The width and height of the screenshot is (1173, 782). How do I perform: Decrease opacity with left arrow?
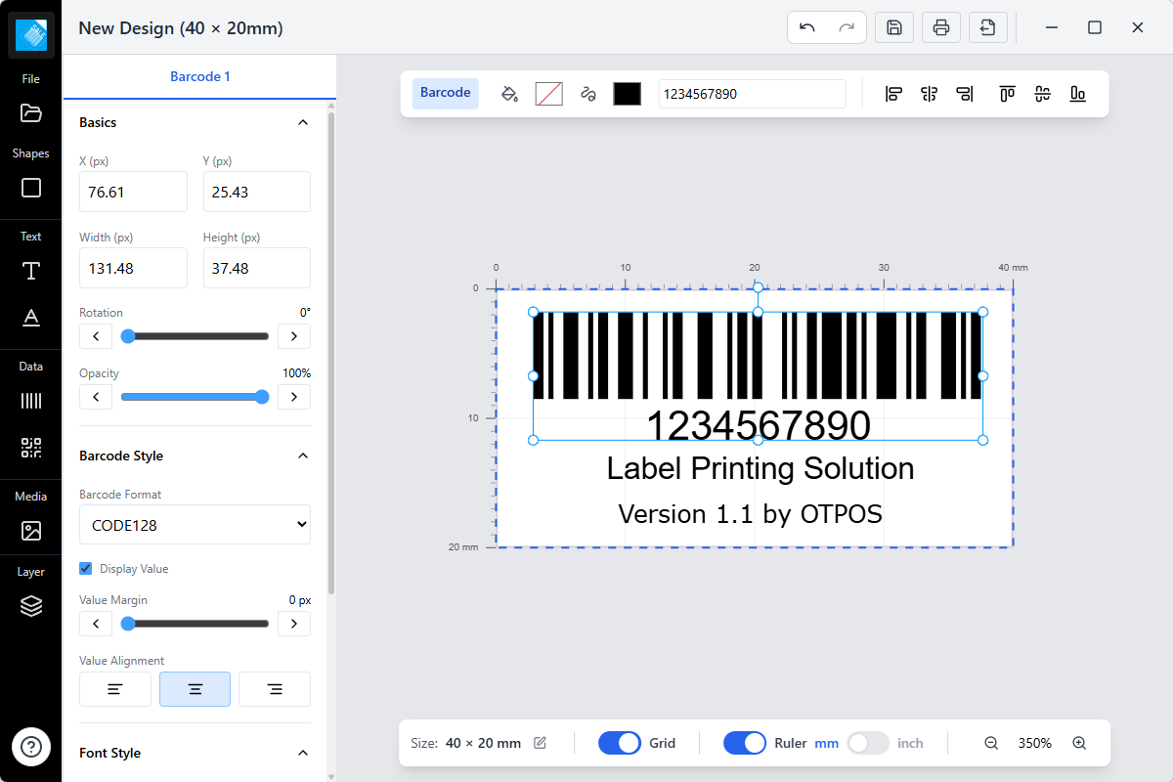click(96, 397)
